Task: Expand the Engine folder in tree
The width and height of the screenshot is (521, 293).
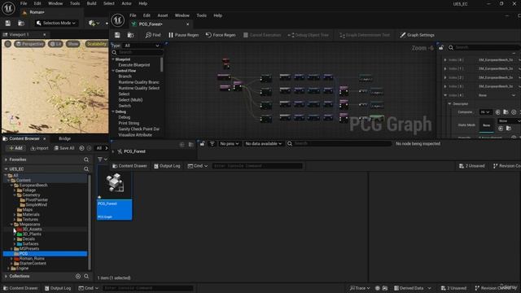Action: coord(9,268)
